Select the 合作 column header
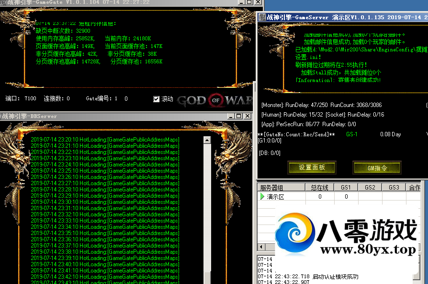Viewport: 428px width, 284px height. tap(414, 188)
